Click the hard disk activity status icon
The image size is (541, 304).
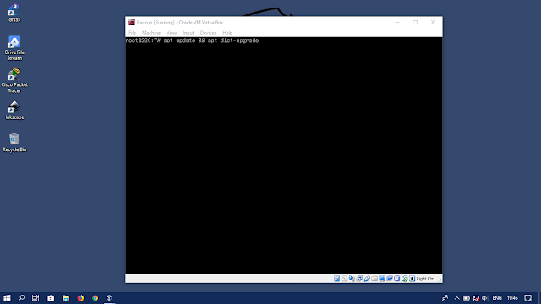click(x=336, y=279)
